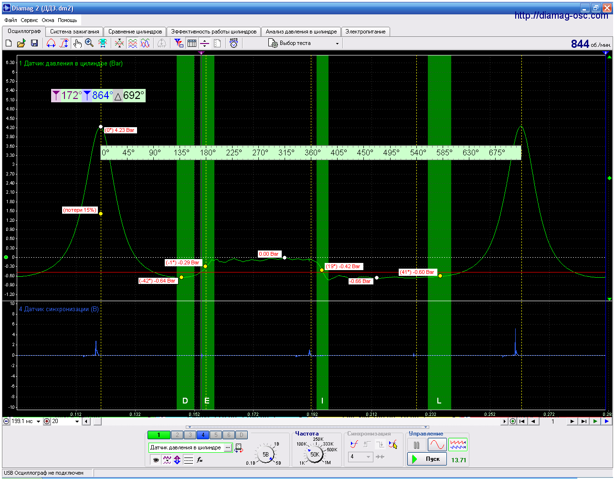Open a file with the folder icon

21,44
